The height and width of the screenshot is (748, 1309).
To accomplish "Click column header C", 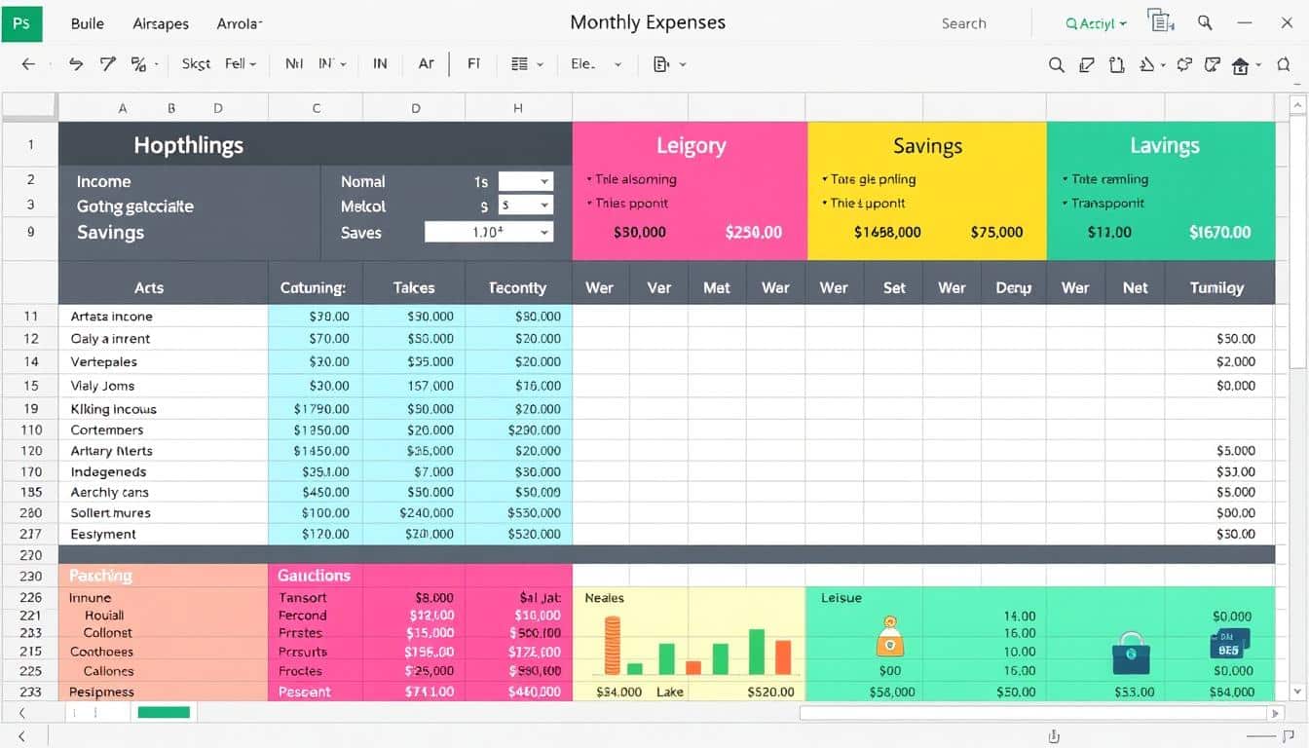I will (317, 109).
